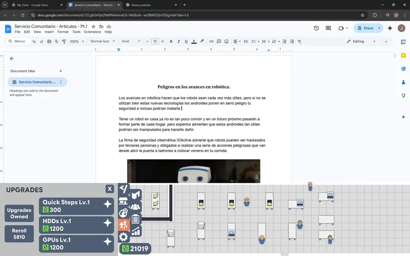410x256 pixels.
Task: Select the game shop stall icon
Action: [x=123, y=201]
